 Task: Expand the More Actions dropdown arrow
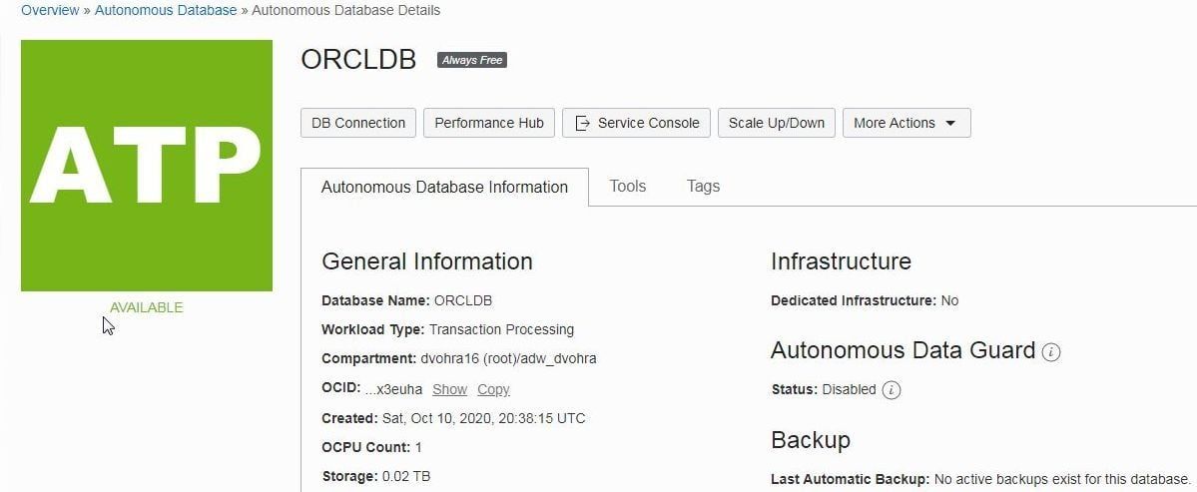click(x=950, y=123)
